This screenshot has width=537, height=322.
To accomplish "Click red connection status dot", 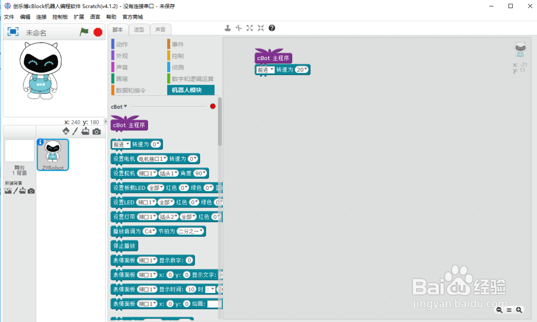I will pos(213,106).
